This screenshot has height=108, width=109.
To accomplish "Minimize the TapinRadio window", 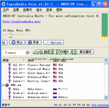I will tap(94, 4).
